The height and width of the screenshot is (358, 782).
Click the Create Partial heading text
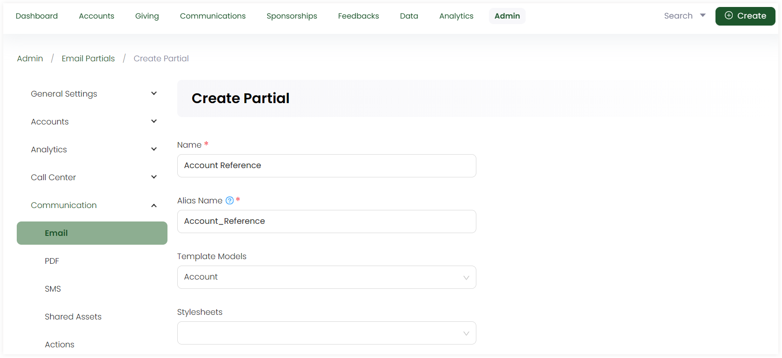pos(241,98)
